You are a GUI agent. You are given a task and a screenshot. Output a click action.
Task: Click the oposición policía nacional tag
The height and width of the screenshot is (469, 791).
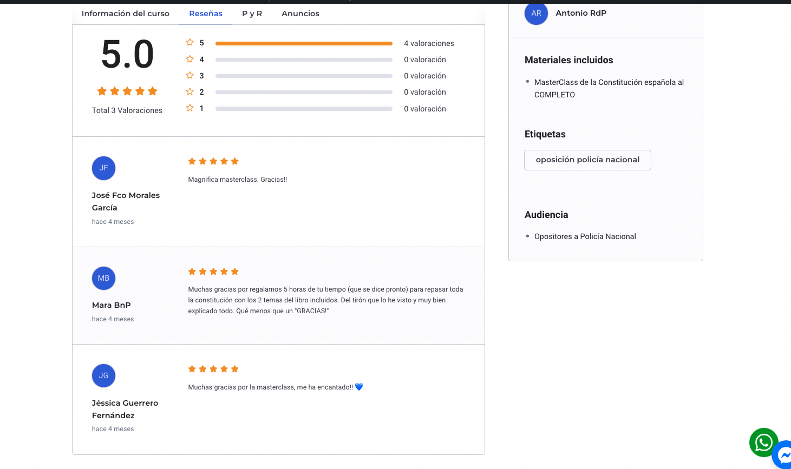(587, 160)
